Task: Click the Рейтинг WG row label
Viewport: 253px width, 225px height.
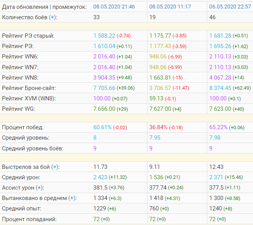Action: pos(19,108)
